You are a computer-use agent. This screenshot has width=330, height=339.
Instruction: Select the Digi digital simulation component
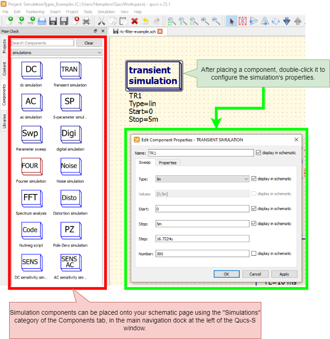point(70,138)
